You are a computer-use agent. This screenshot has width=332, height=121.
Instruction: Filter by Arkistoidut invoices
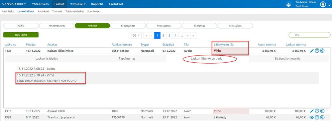[x=235, y=26]
